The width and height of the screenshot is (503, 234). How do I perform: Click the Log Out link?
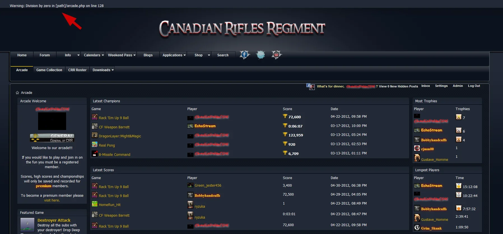[474, 86]
